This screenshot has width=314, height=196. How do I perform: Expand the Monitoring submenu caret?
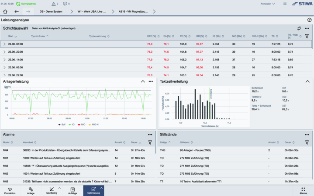click(59, 188)
